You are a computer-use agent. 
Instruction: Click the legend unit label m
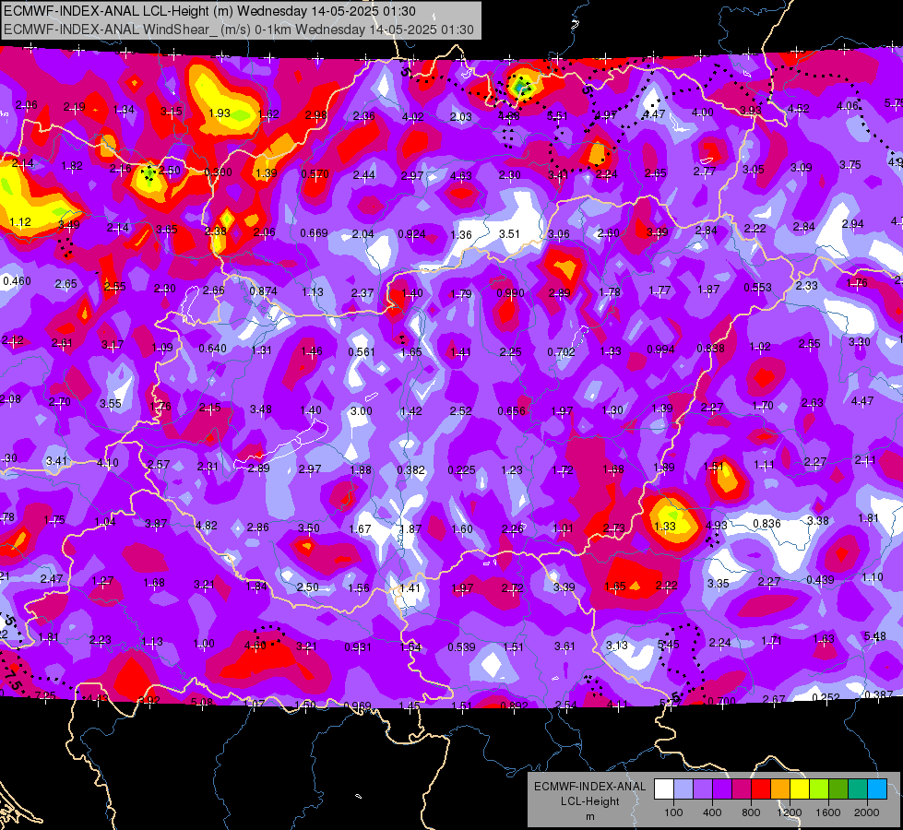pos(589,816)
